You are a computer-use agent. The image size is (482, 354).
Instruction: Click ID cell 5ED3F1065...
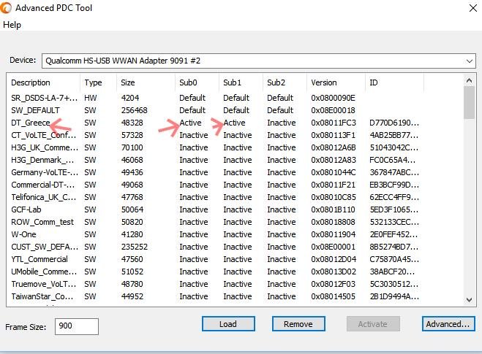394,209
